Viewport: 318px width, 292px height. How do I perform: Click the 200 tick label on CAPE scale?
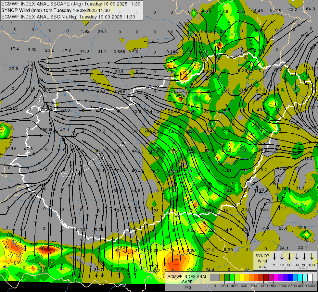tap(224, 286)
